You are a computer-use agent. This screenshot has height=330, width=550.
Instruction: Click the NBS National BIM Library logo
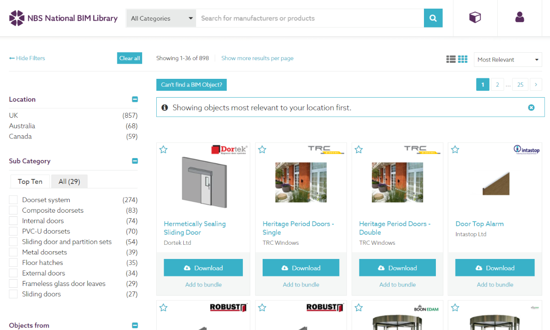pos(63,18)
